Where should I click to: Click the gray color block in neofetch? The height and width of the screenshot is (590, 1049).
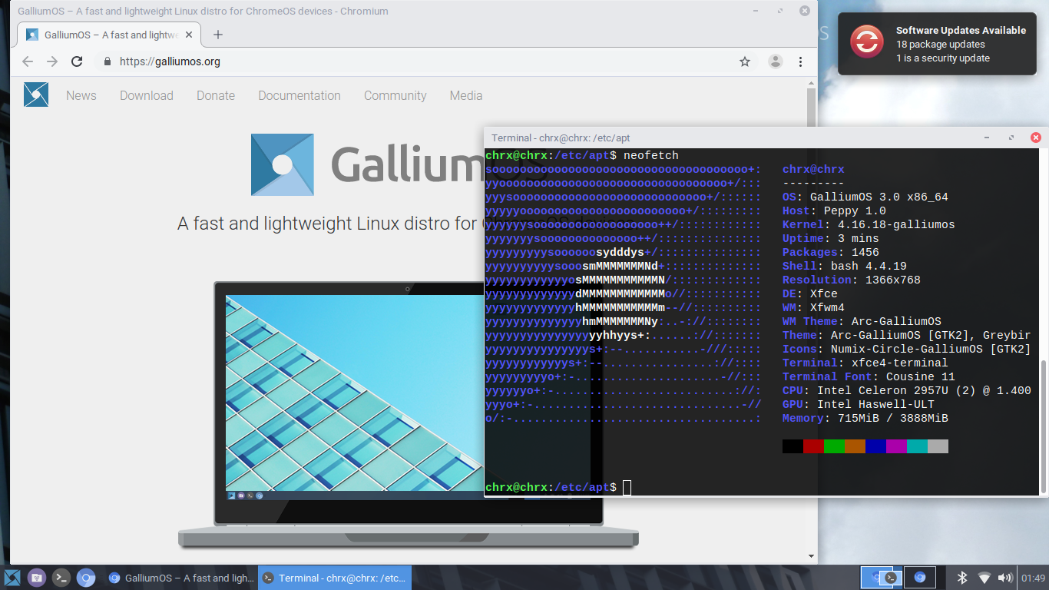[x=938, y=446]
